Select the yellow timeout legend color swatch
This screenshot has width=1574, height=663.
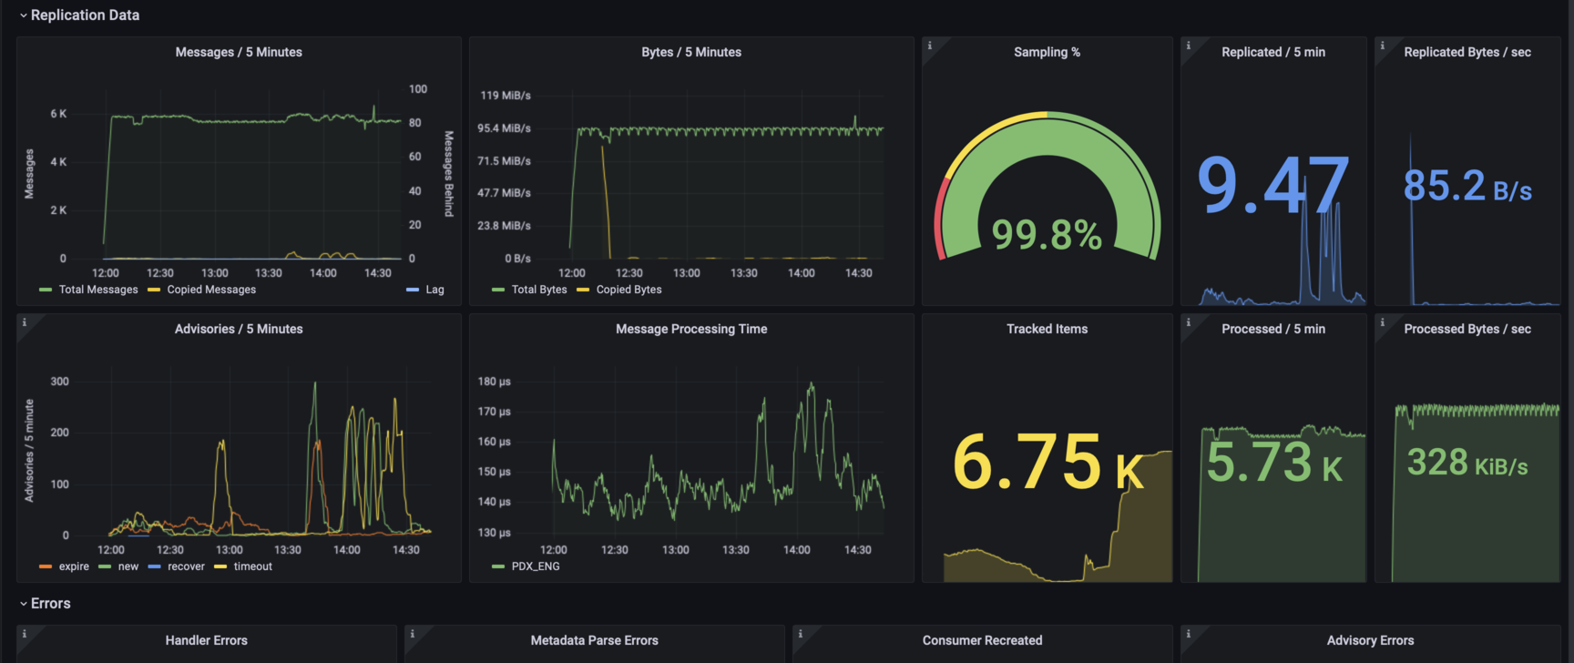(x=220, y=566)
